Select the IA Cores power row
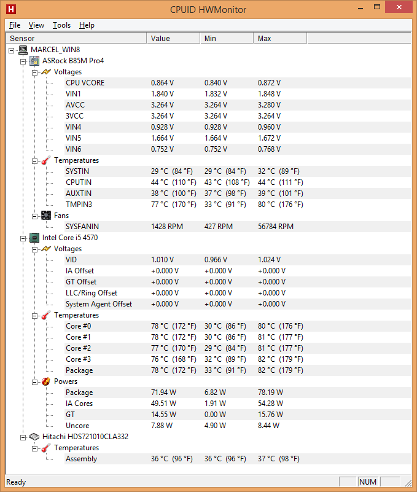 tap(238, 404)
